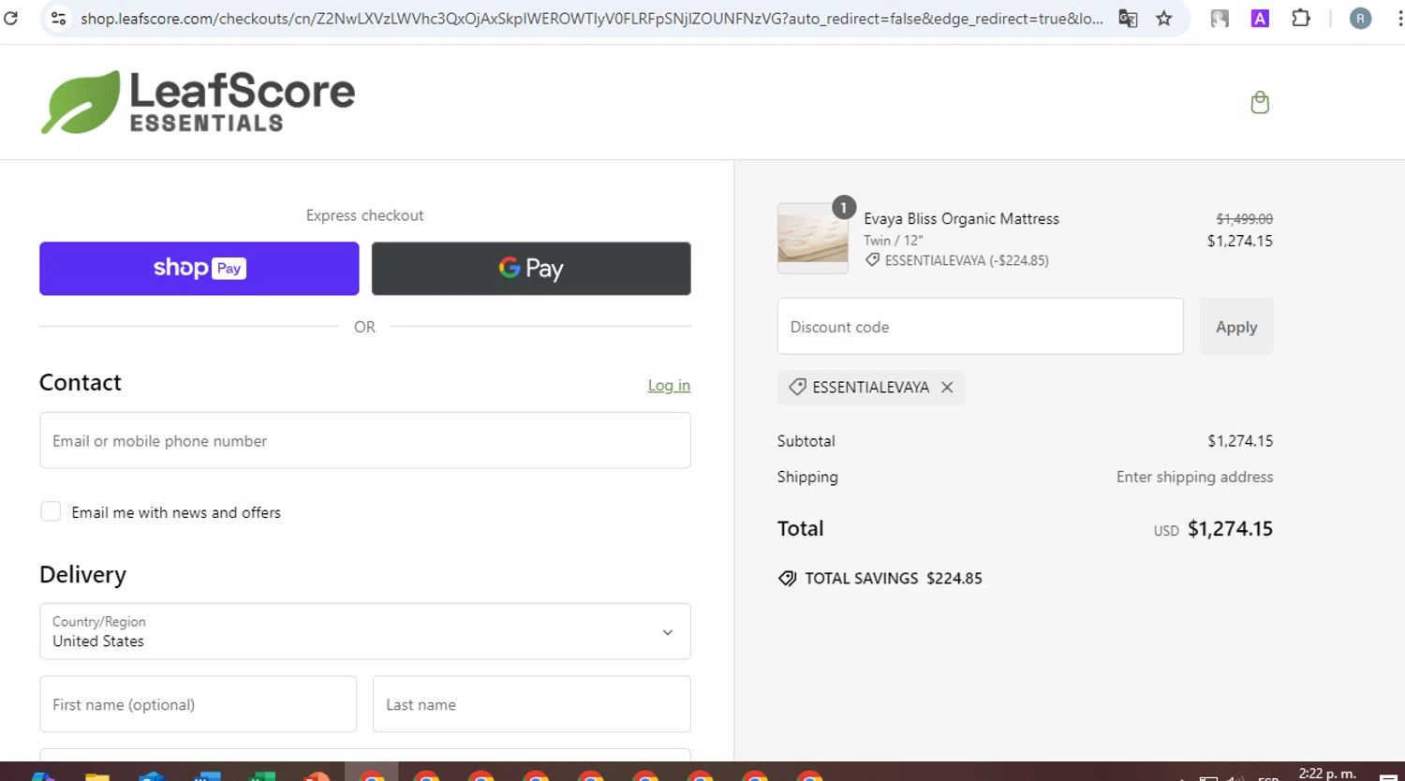Select the Twin / 12" variant text
This screenshot has width=1405, height=781.
coord(893,241)
